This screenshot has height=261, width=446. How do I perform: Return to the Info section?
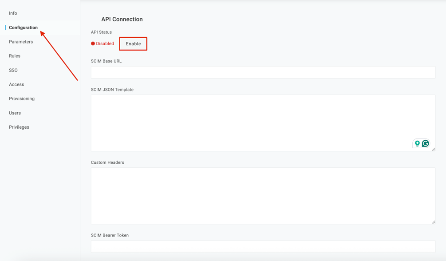click(x=12, y=13)
